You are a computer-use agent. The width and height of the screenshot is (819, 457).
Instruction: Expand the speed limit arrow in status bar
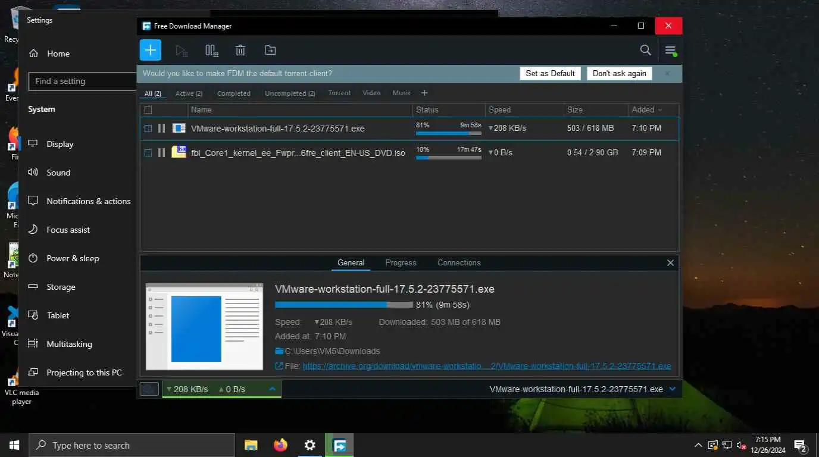(x=272, y=389)
